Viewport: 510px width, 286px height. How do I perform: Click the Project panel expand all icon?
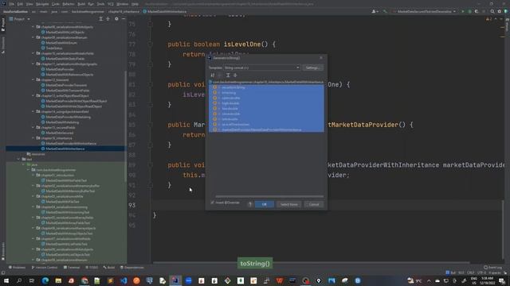101,19
